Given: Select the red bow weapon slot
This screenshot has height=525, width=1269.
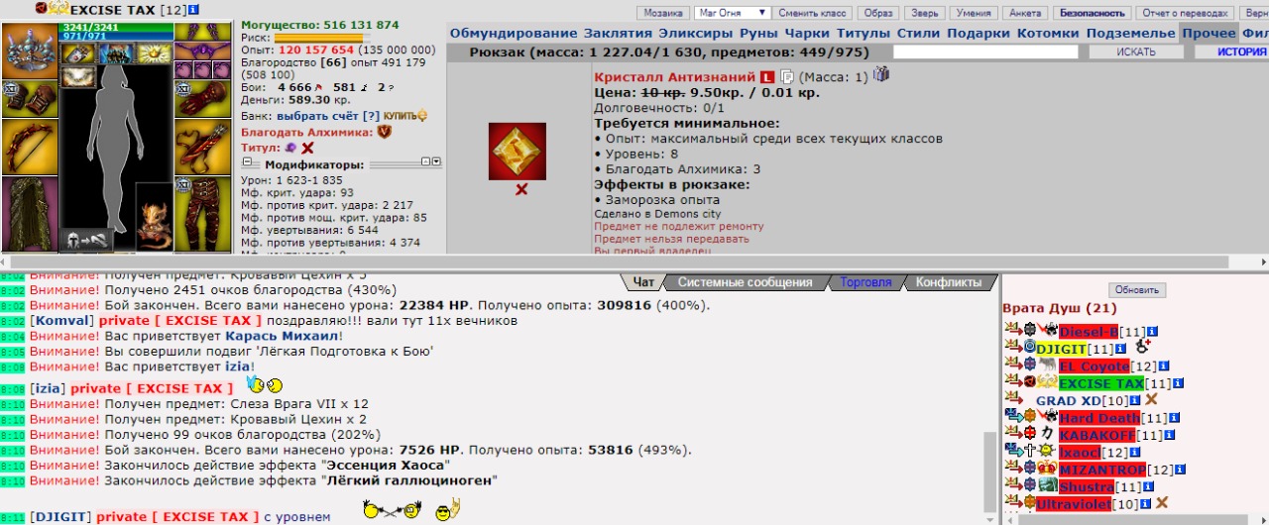Looking at the screenshot, I should click(31, 146).
